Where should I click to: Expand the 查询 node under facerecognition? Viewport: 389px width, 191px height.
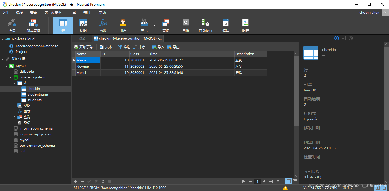click(x=15, y=117)
